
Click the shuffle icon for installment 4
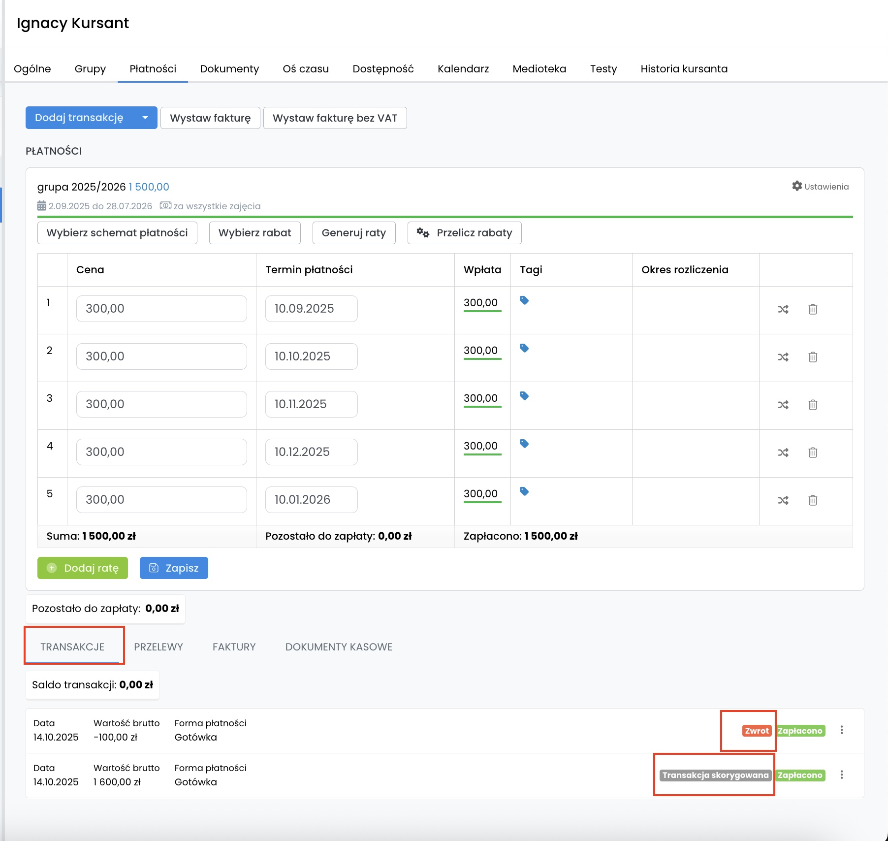click(x=783, y=453)
